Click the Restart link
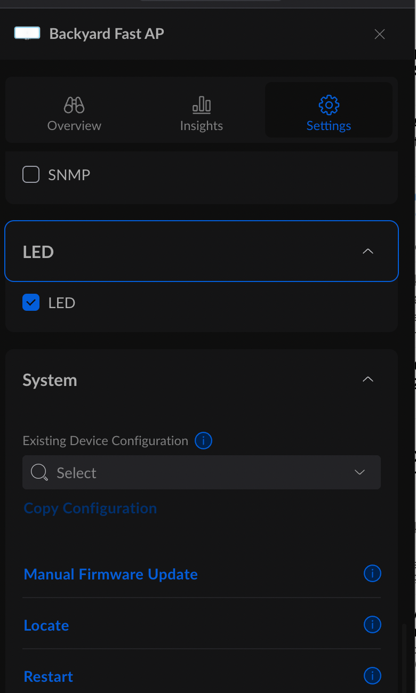This screenshot has width=416, height=693. (x=49, y=676)
